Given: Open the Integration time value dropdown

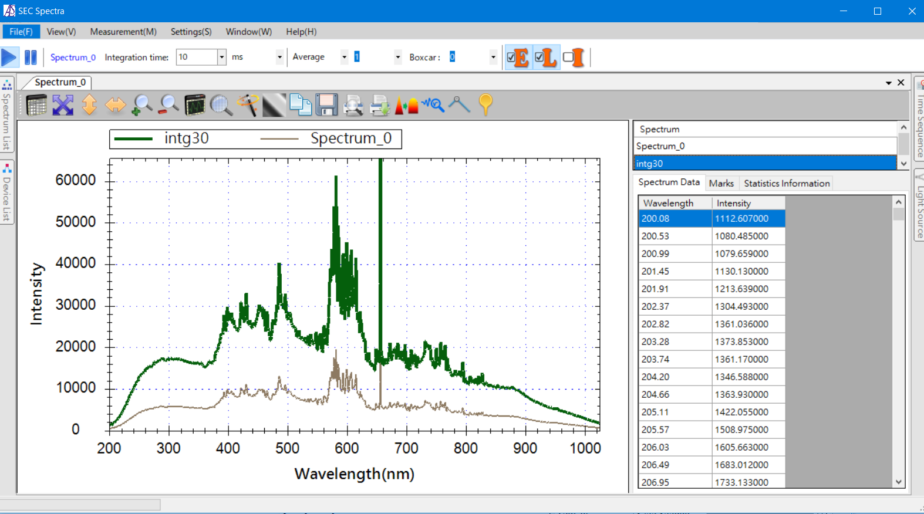Looking at the screenshot, I should click(x=221, y=57).
